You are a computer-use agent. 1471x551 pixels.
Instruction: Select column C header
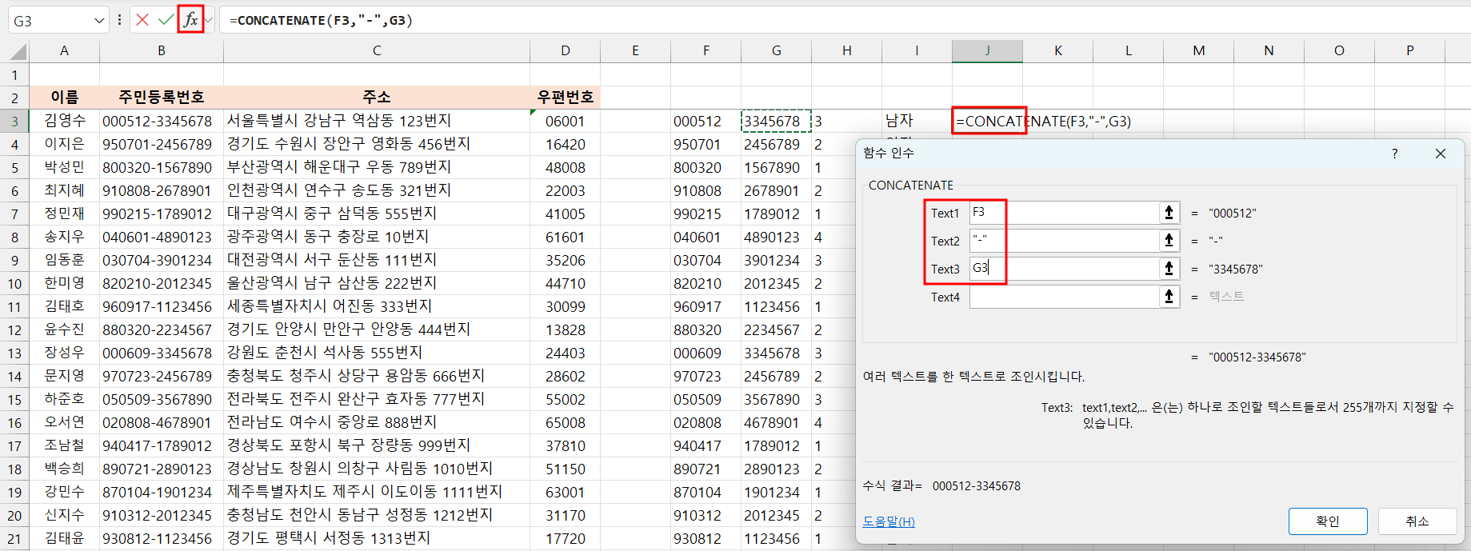click(x=377, y=50)
